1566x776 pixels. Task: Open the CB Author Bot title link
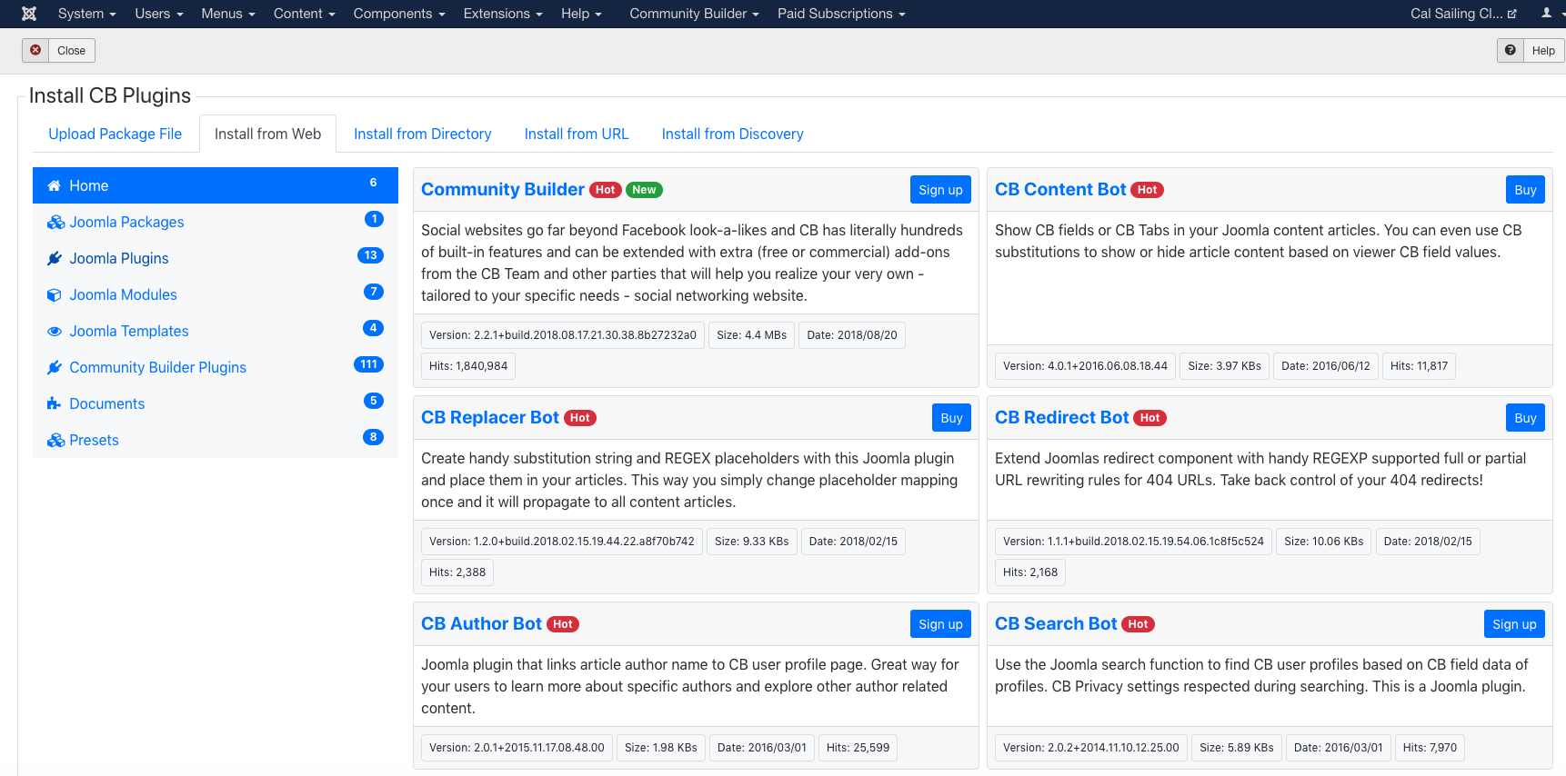tap(481, 623)
